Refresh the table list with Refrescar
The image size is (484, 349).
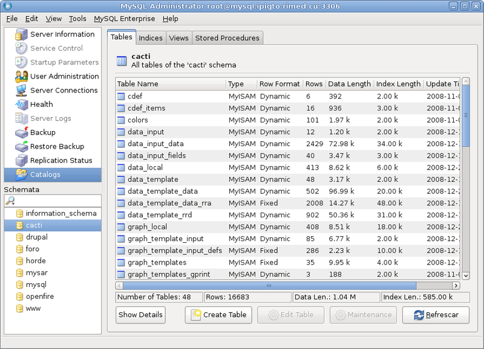click(435, 315)
